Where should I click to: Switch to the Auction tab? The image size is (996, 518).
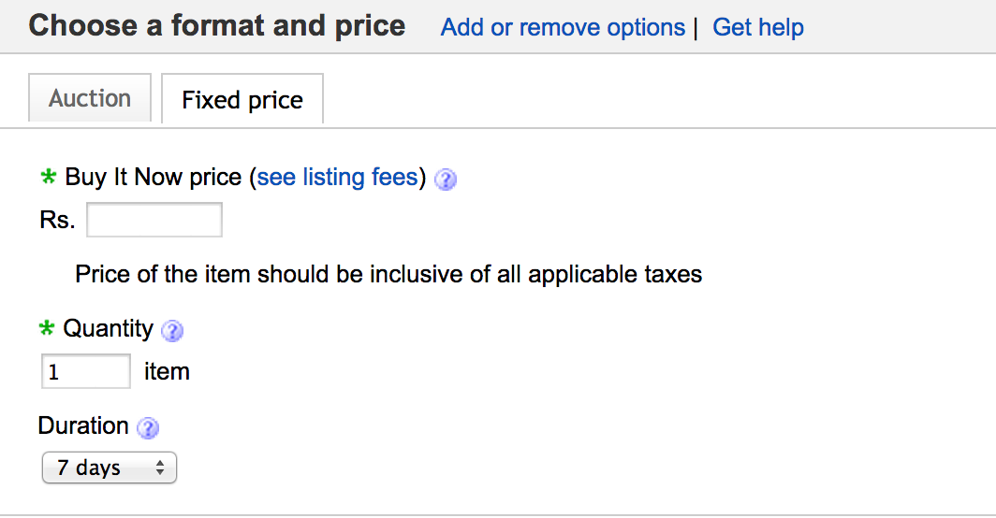point(90,98)
